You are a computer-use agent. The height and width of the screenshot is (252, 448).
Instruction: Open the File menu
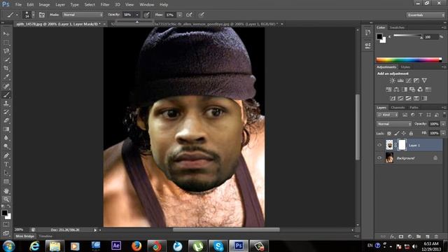(x=18, y=5)
